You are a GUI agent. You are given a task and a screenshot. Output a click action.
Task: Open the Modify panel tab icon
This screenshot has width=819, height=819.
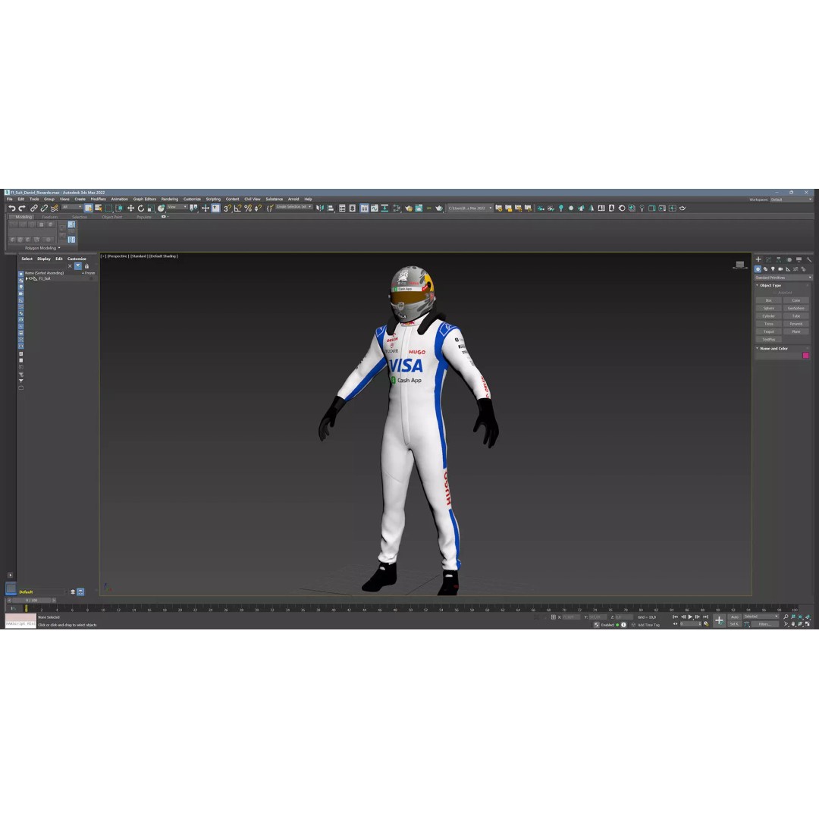click(768, 259)
